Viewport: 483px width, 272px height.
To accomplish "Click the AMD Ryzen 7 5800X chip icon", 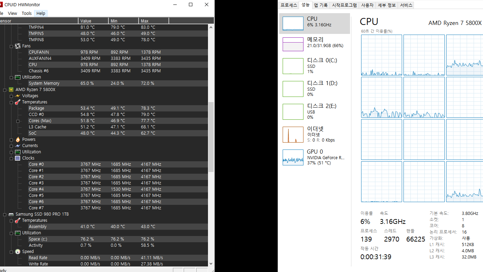I will (x=11, y=90).
